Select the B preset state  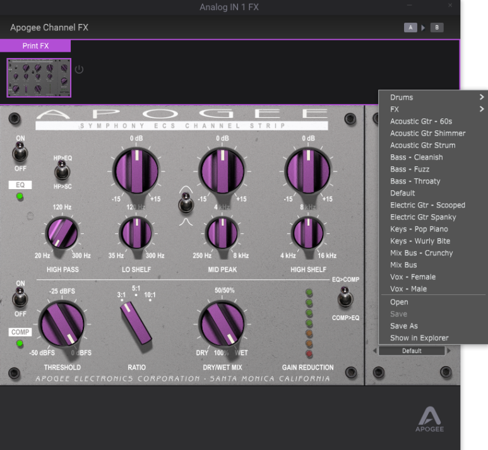click(437, 28)
